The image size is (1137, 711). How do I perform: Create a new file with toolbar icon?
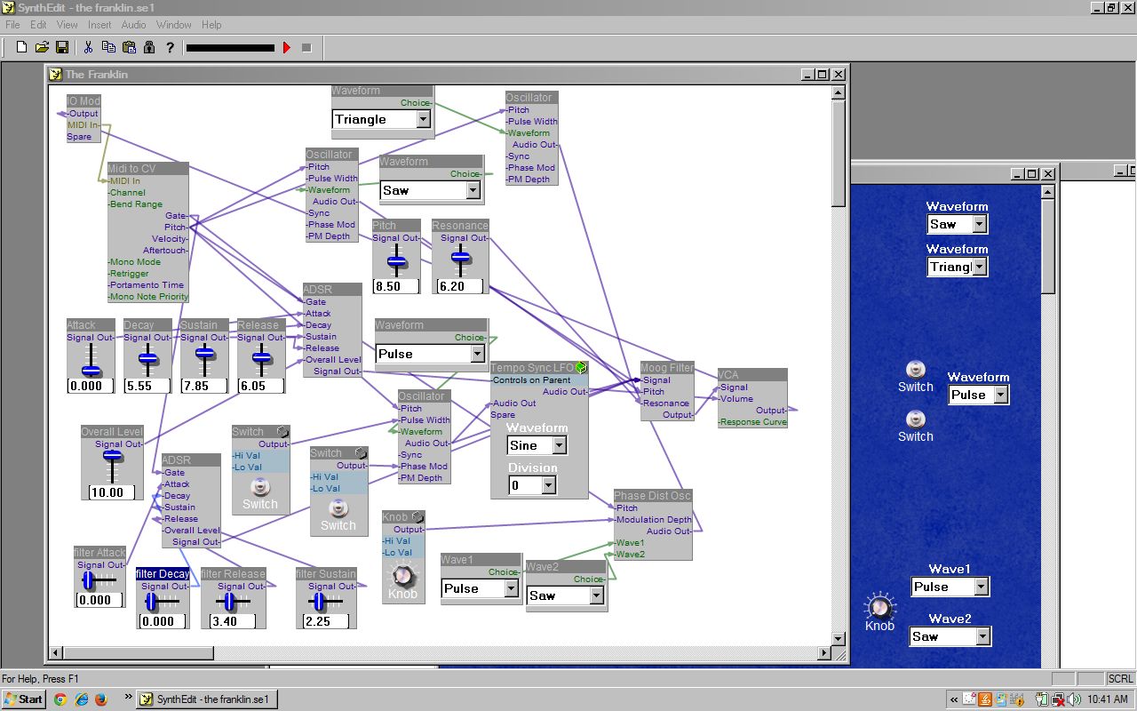[x=22, y=47]
